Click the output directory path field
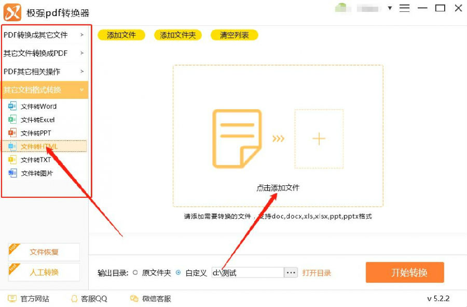The width and height of the screenshot is (467, 307). pyautogui.click(x=248, y=272)
